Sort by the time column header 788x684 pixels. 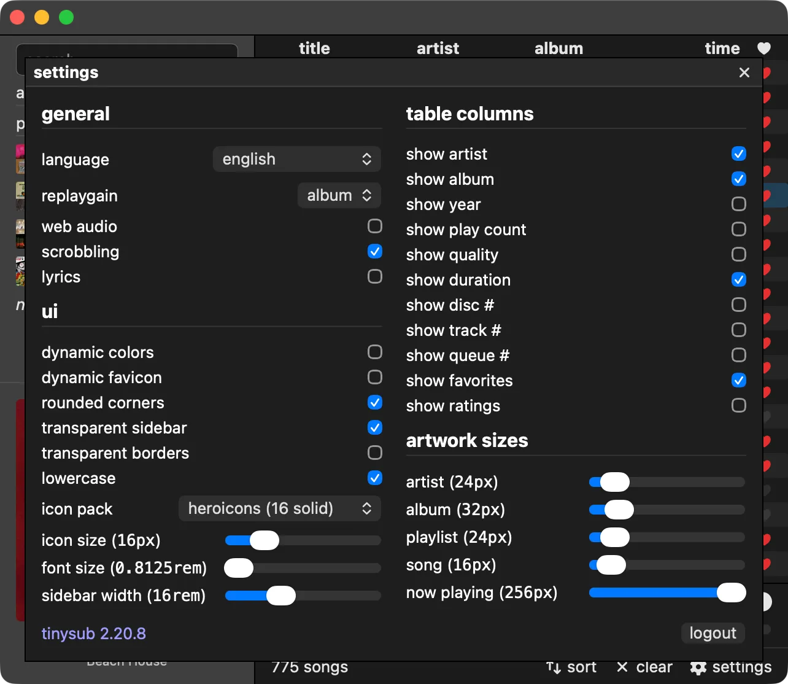(722, 49)
